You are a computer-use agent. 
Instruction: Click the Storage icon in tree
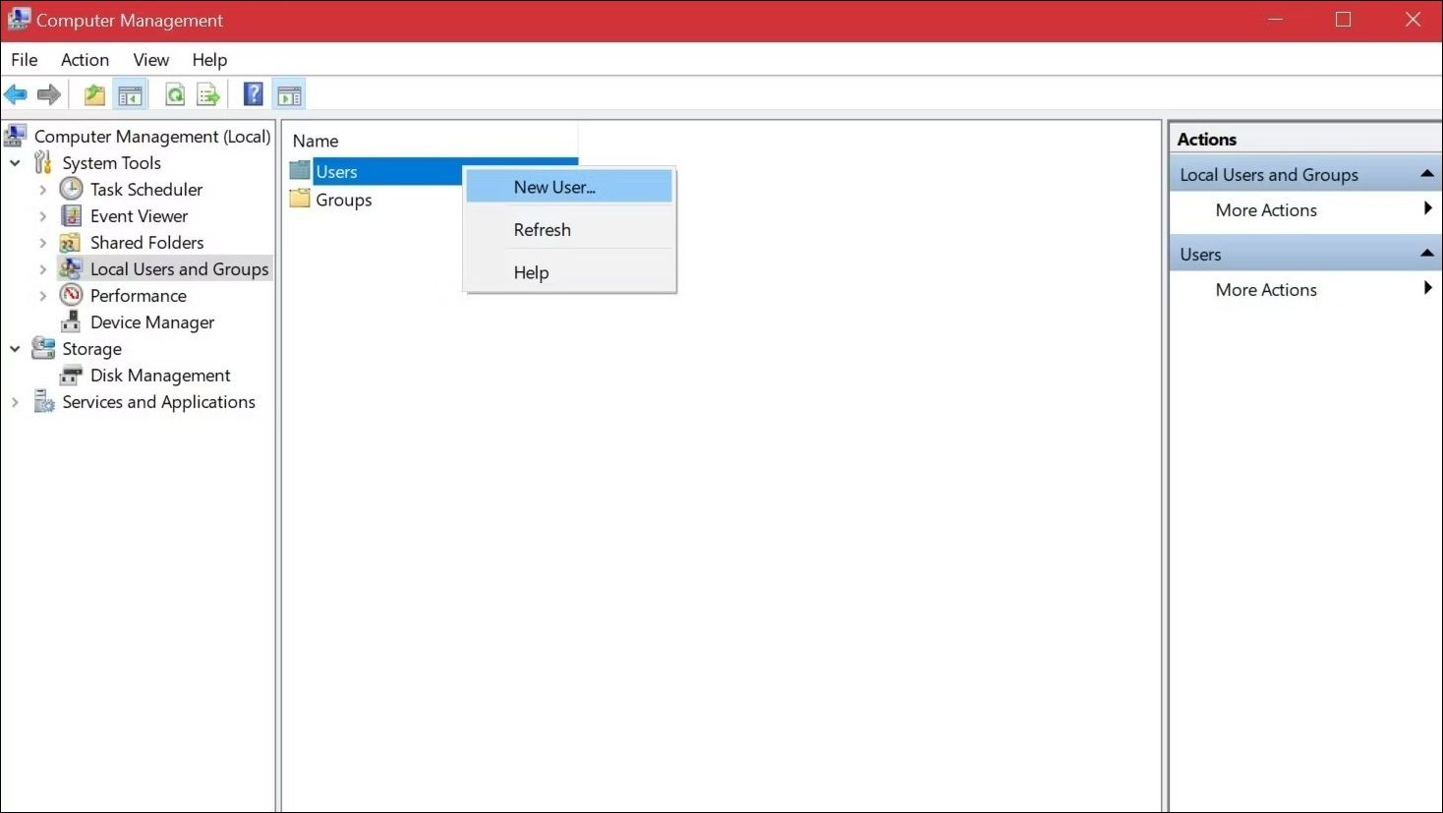click(43, 348)
